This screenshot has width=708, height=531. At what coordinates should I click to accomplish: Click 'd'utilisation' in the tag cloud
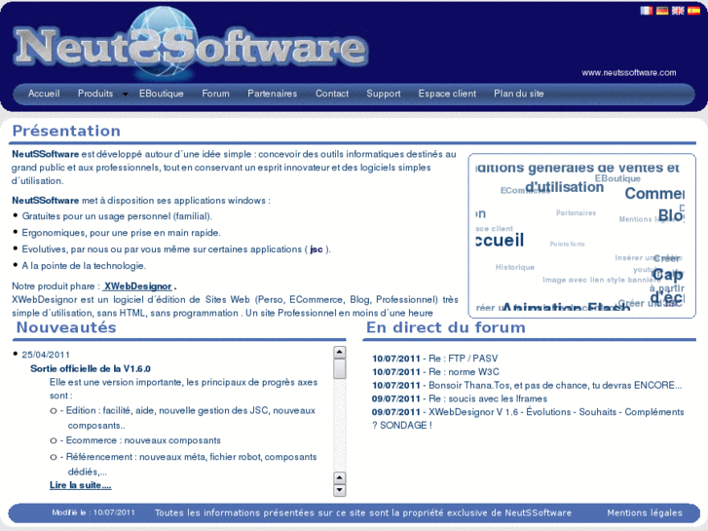coord(565,187)
